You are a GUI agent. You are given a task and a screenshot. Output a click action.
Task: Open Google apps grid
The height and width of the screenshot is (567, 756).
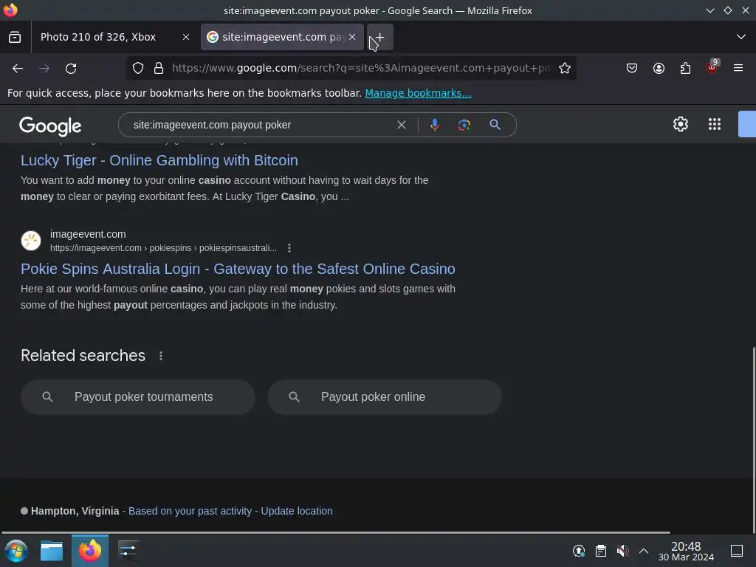pos(715,124)
